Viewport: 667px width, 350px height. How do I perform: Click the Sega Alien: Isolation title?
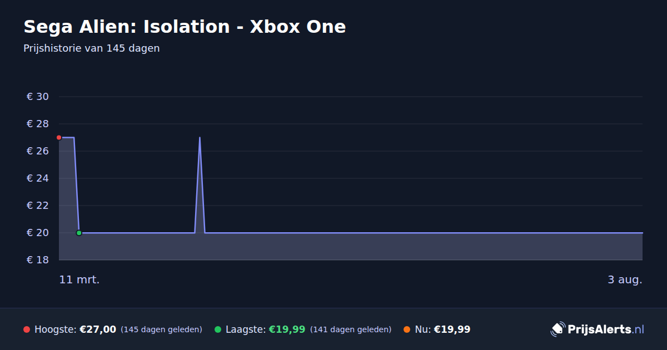pos(185,27)
